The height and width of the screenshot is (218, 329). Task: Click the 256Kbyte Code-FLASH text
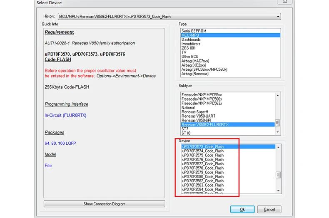pos(67,87)
